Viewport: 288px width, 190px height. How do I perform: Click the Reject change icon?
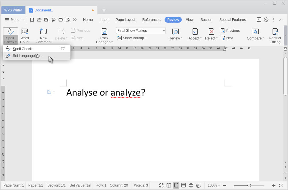coord(211,31)
